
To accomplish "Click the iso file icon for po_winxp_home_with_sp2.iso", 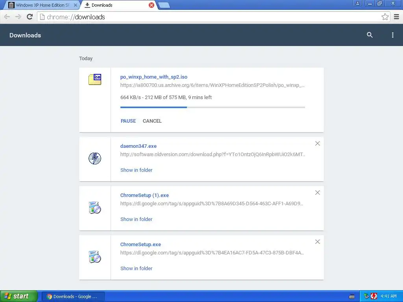I will coord(95,79).
